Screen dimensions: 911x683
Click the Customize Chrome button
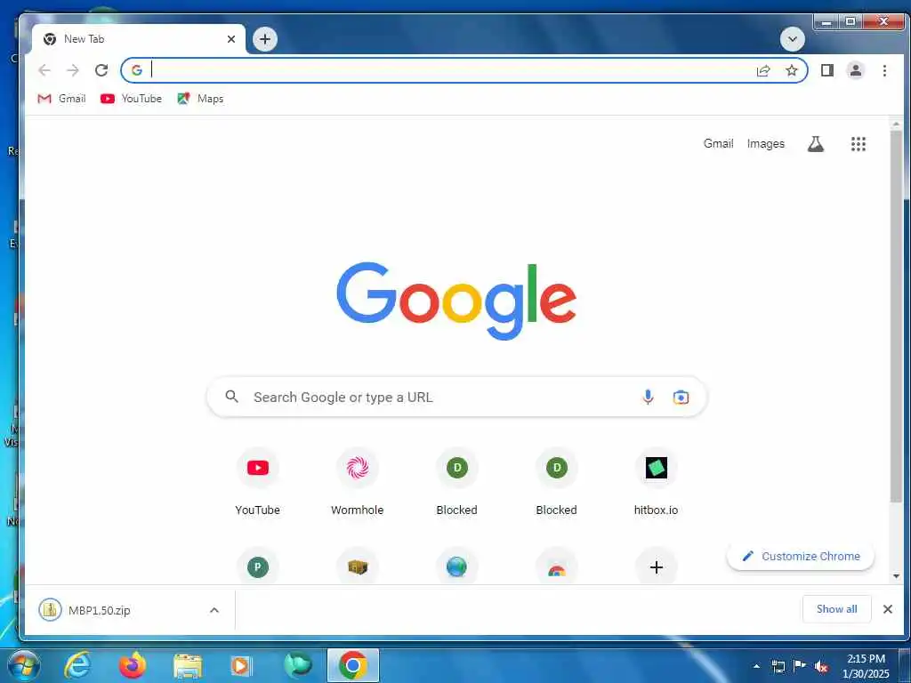click(x=801, y=557)
